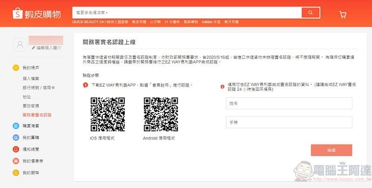The image size is (372, 188).
Task: Click the 蝦皮購物 brand name text
Action: click(x=43, y=14)
